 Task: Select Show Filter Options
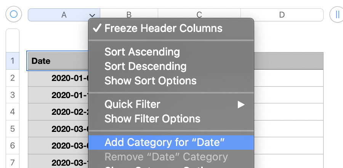tap(152, 119)
